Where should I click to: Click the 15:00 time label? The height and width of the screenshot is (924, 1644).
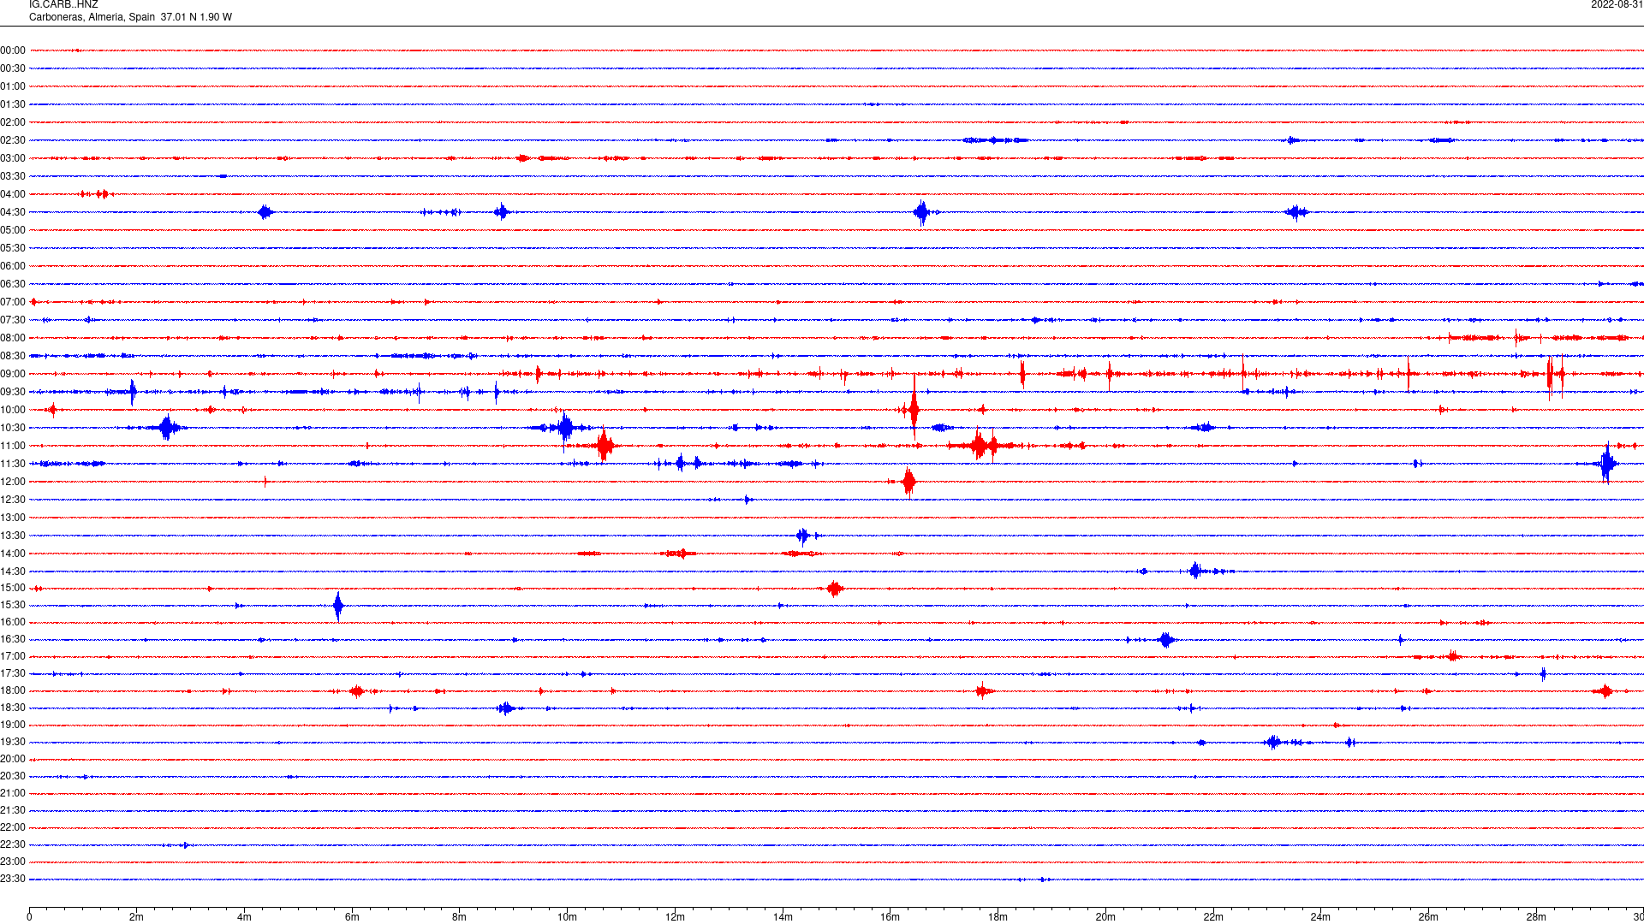(x=13, y=588)
